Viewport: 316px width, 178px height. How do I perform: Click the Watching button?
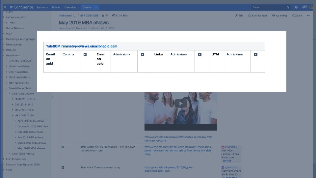pos(279,15)
